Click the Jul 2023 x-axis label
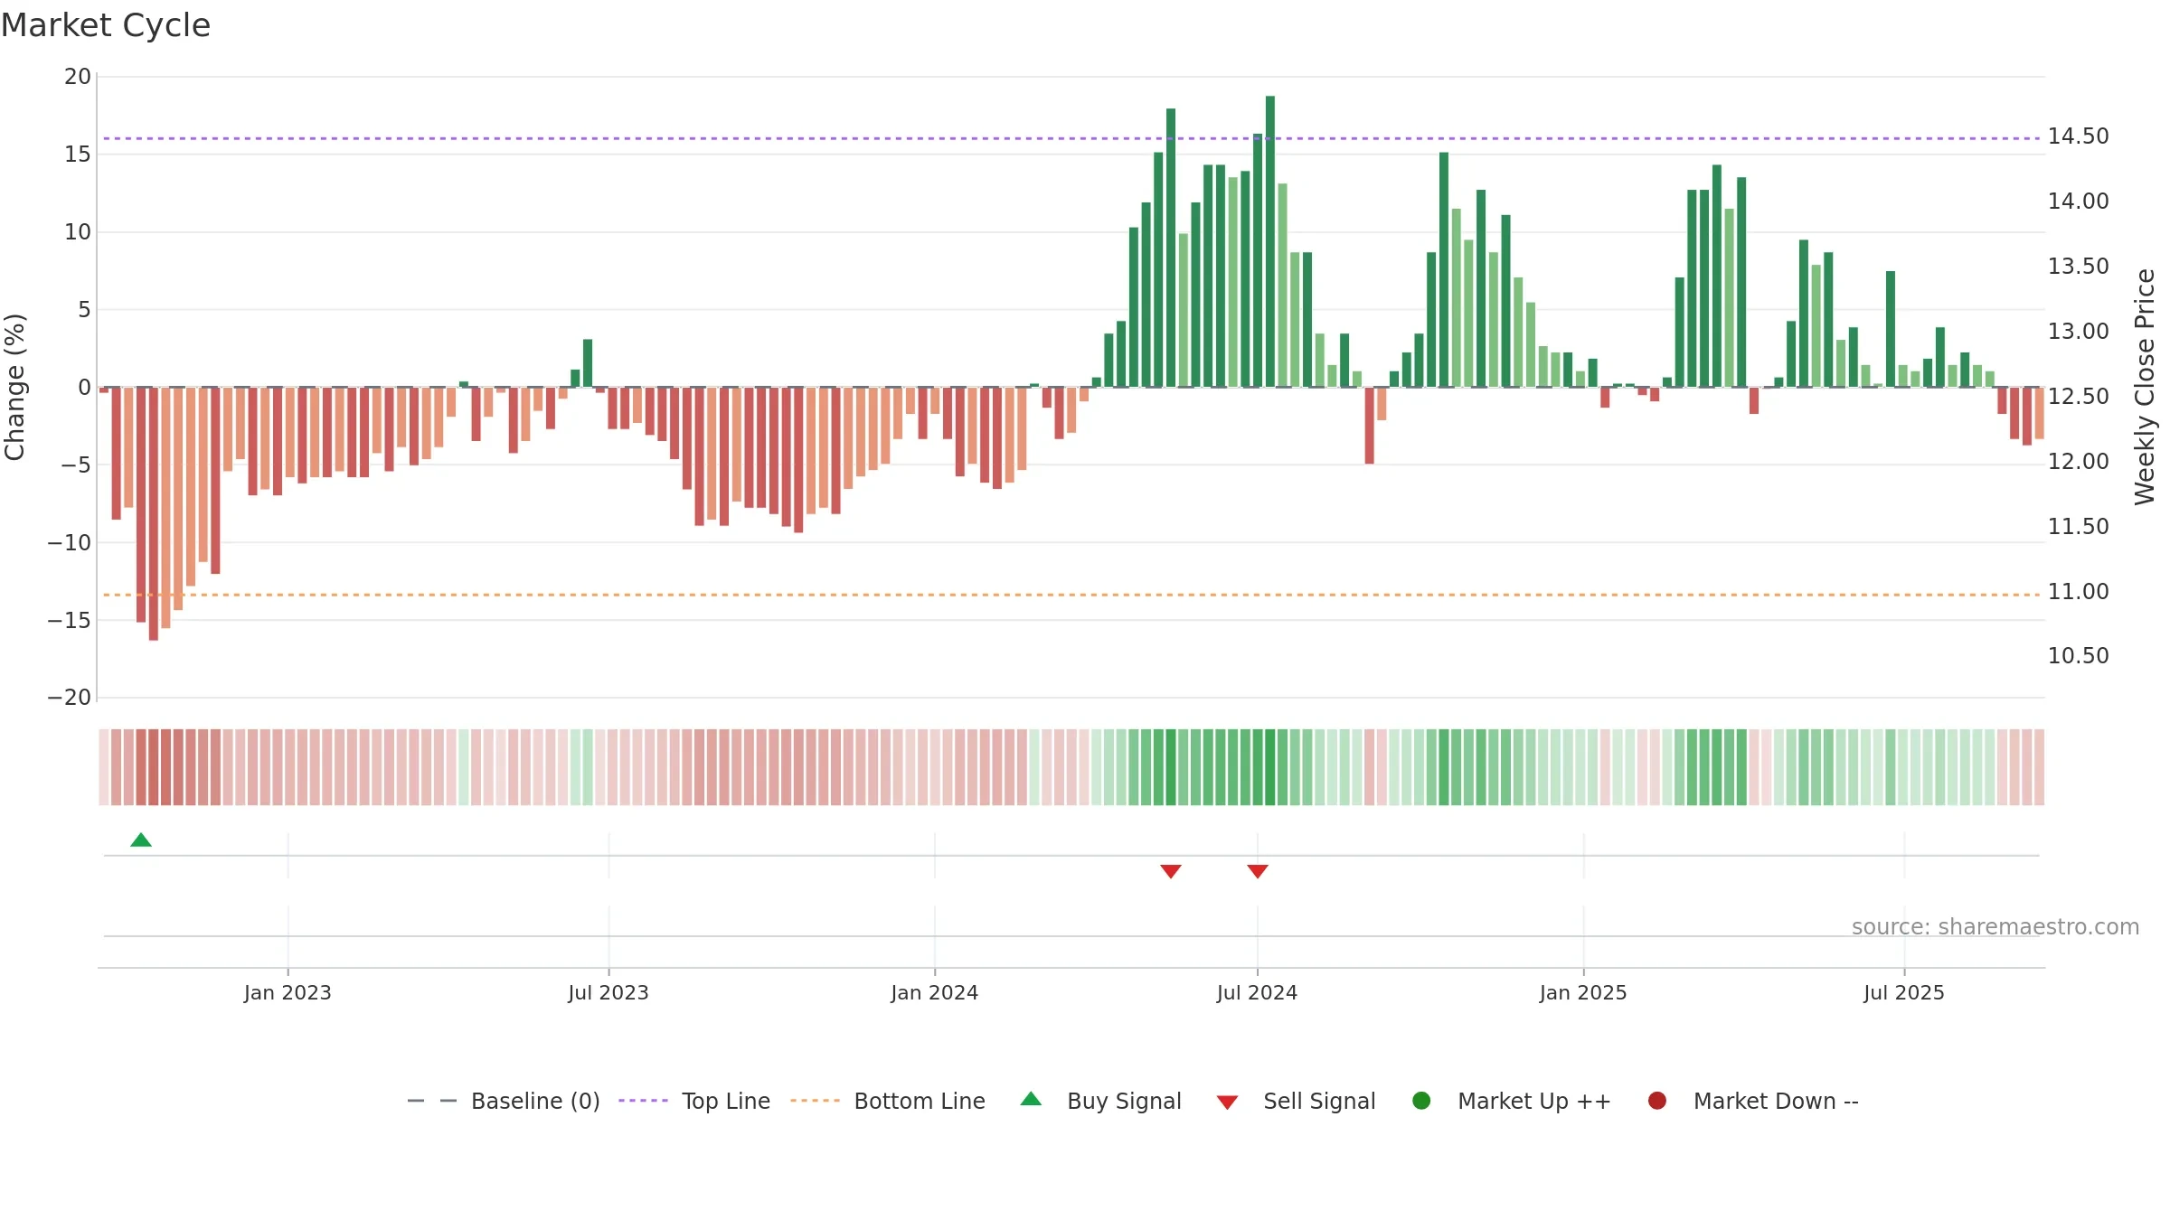This screenshot has width=2170, height=1220. pos(609,993)
